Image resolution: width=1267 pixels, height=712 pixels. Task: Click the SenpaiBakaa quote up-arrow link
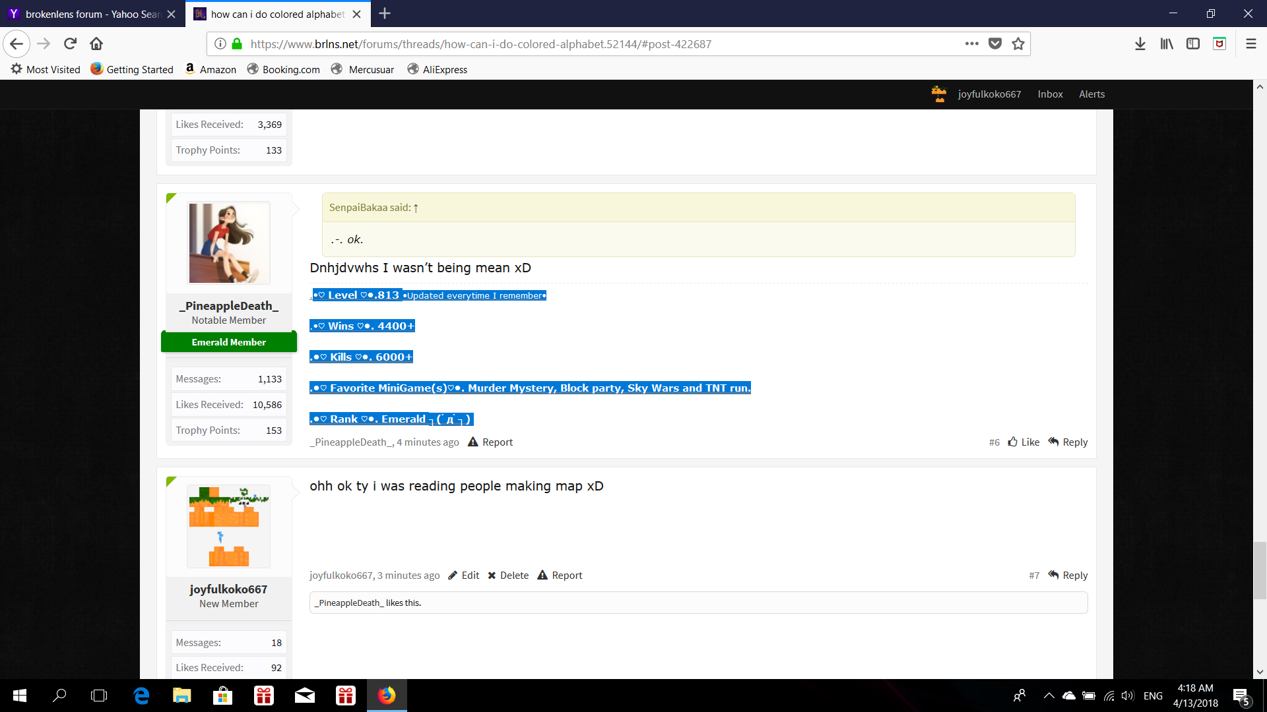coord(416,208)
